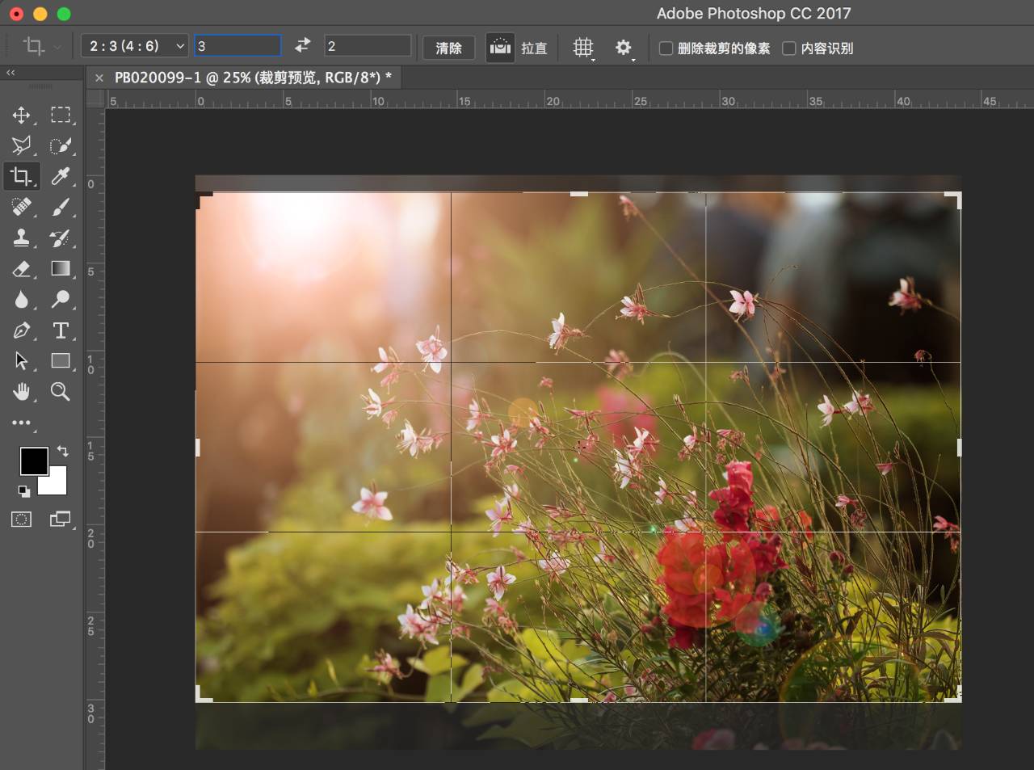This screenshot has width=1034, height=770.
Task: Enable the 内容识别 checkbox
Action: pyautogui.click(x=789, y=48)
